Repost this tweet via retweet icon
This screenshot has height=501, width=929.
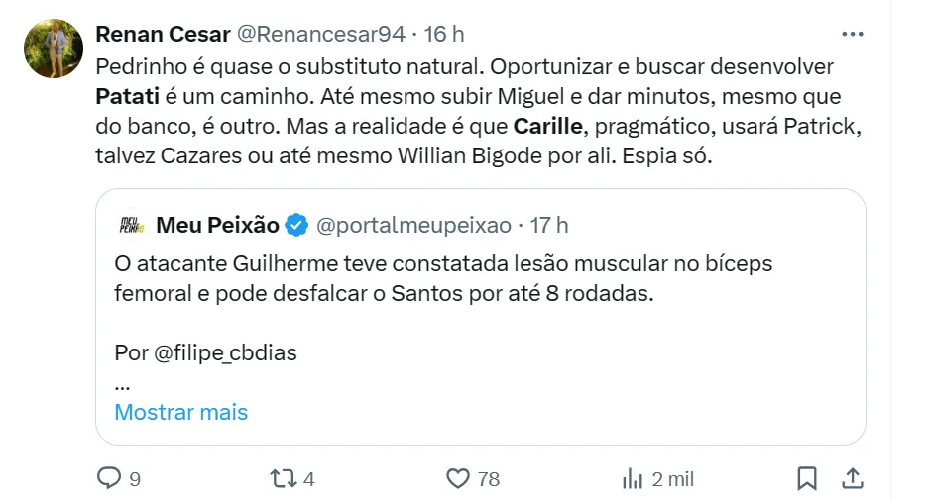[x=283, y=479]
